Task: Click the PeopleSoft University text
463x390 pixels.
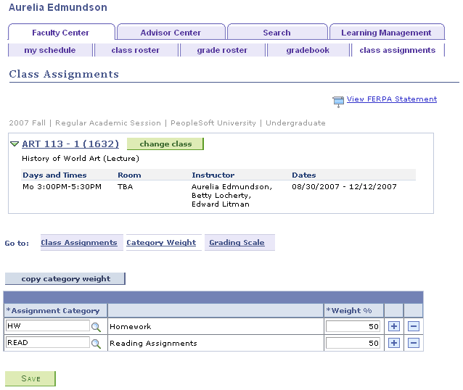Action: point(213,123)
